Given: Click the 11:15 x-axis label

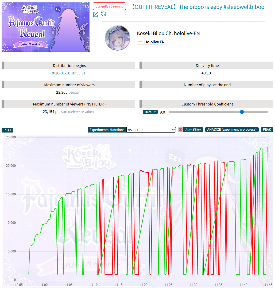Looking at the screenshot, I should click(x=119, y=285).
